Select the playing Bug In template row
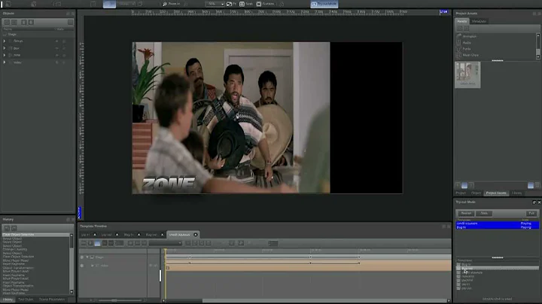This screenshot has width=542, height=304. [498, 227]
